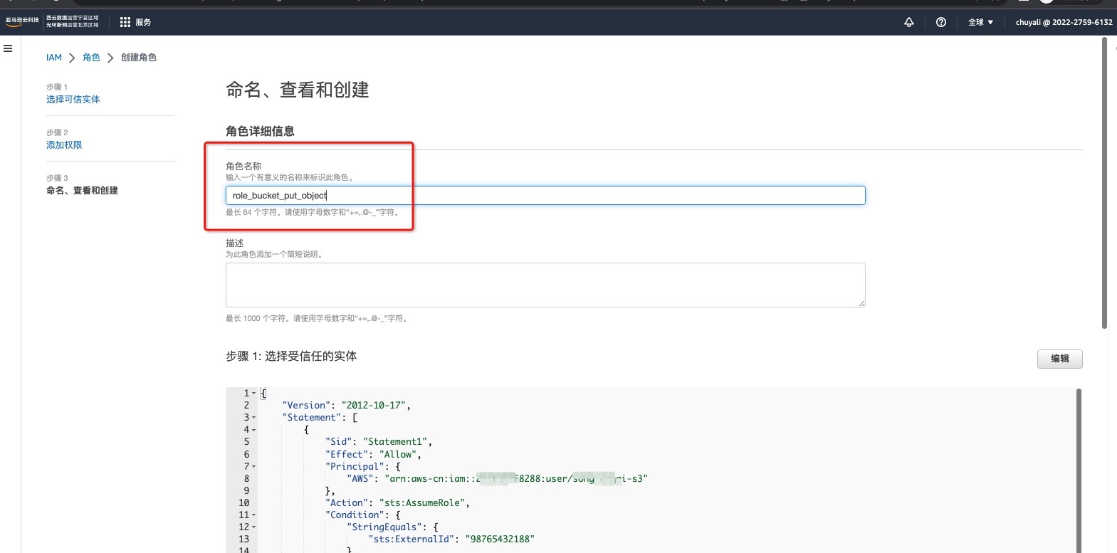Focus the 描述 description text area
The image size is (1117, 553).
point(545,285)
